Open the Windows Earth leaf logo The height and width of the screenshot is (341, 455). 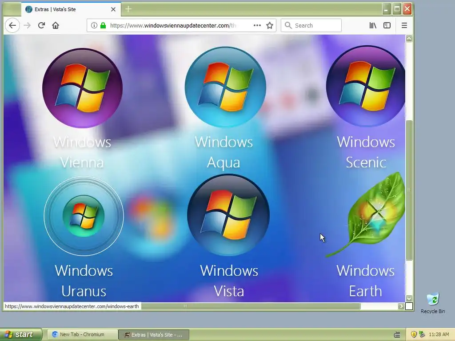click(366, 214)
